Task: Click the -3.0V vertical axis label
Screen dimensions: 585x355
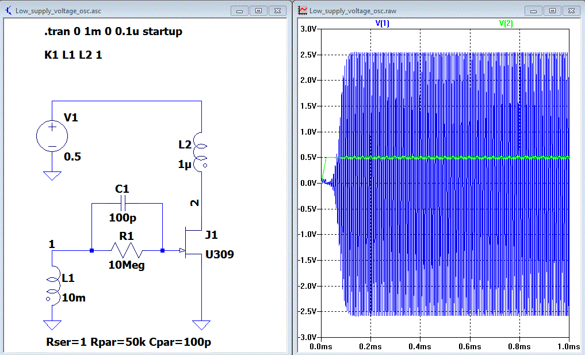Action: pyautogui.click(x=307, y=338)
